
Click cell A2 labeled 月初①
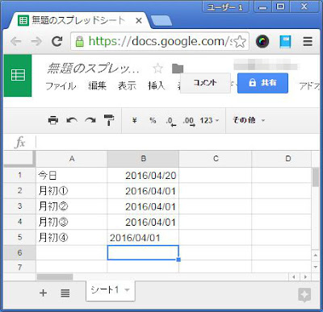[x=72, y=191]
